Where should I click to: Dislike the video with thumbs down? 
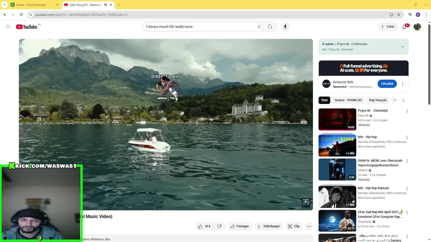coord(219,226)
